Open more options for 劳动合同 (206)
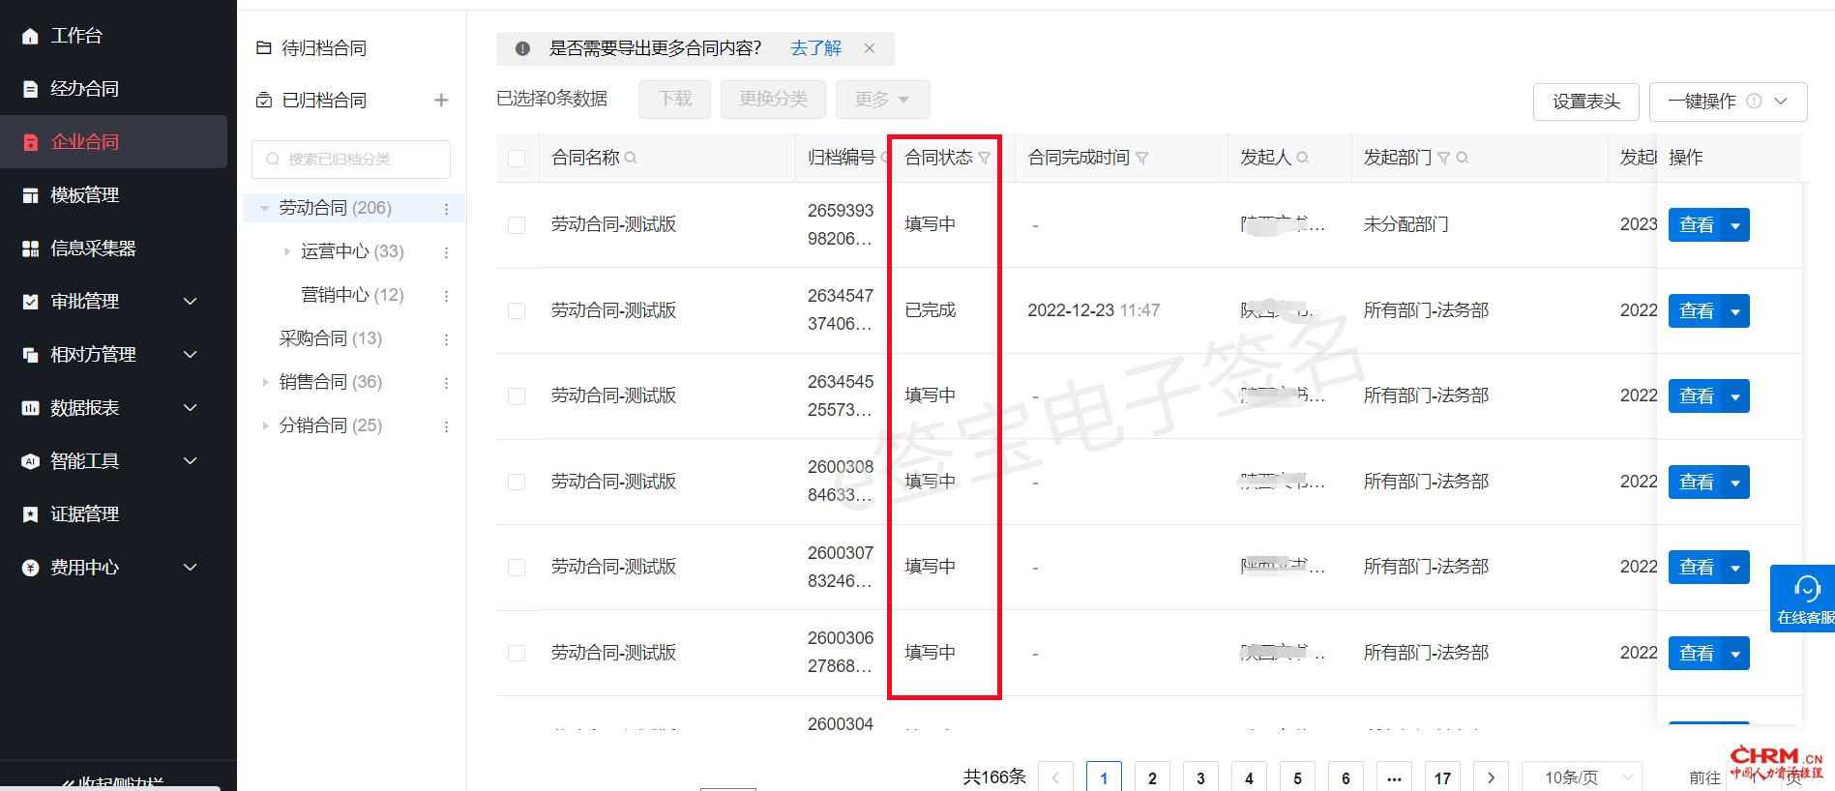The height and width of the screenshot is (791, 1835). click(x=446, y=209)
